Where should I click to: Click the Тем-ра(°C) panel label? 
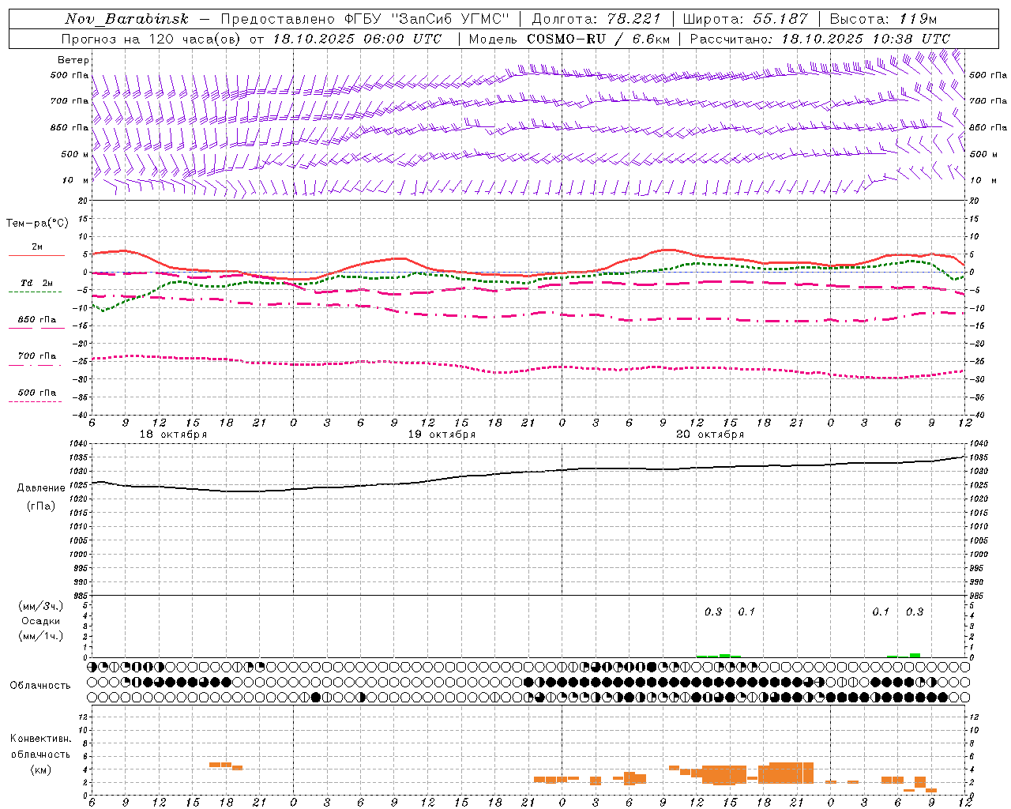37,224
